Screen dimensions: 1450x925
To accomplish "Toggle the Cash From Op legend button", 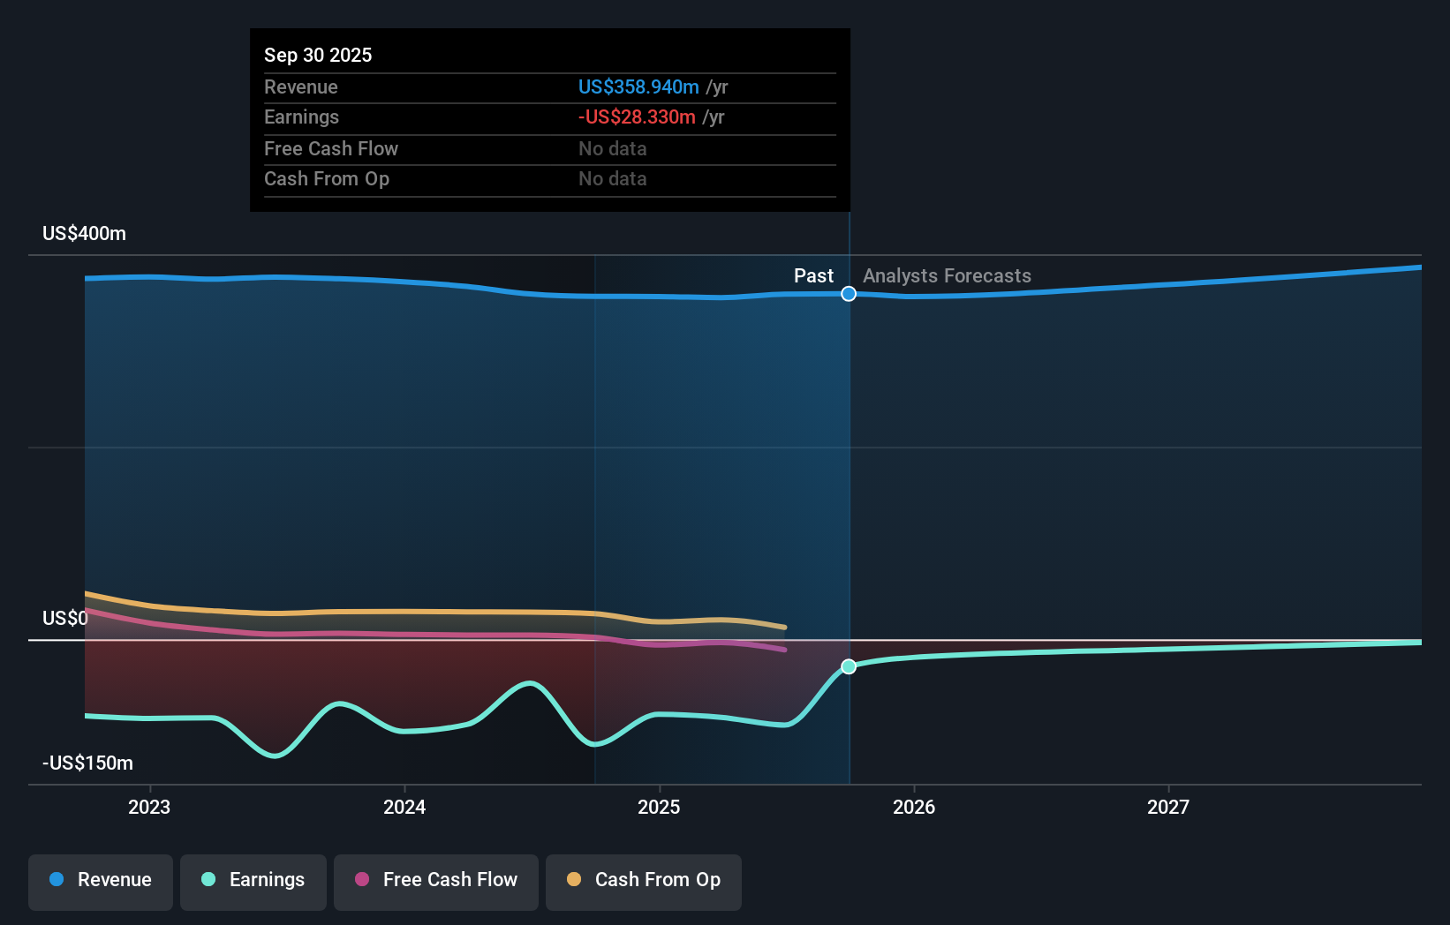I will (x=644, y=882).
